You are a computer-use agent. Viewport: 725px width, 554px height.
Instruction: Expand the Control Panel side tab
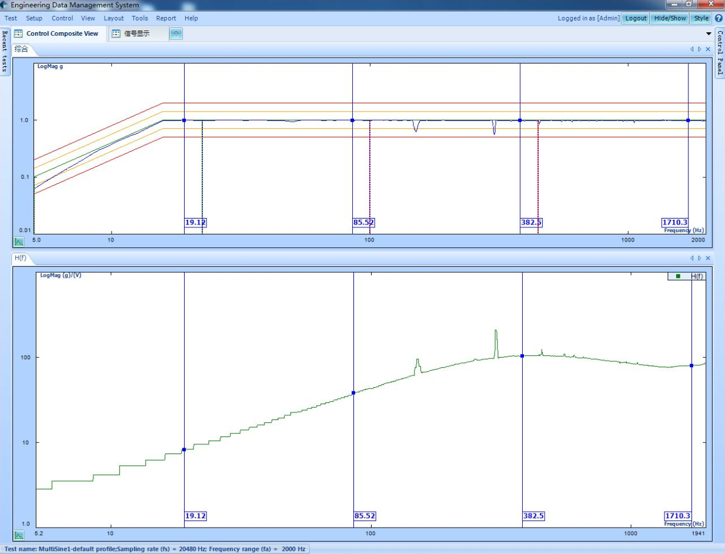[x=720, y=53]
